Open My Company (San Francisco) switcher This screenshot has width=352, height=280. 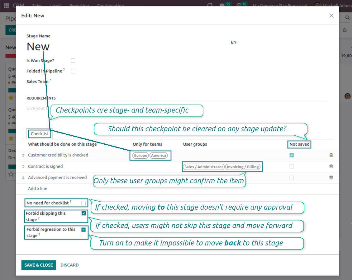280,5
